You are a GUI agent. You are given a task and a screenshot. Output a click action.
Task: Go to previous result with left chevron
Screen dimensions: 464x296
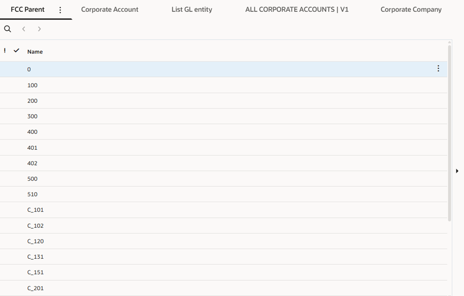[24, 29]
